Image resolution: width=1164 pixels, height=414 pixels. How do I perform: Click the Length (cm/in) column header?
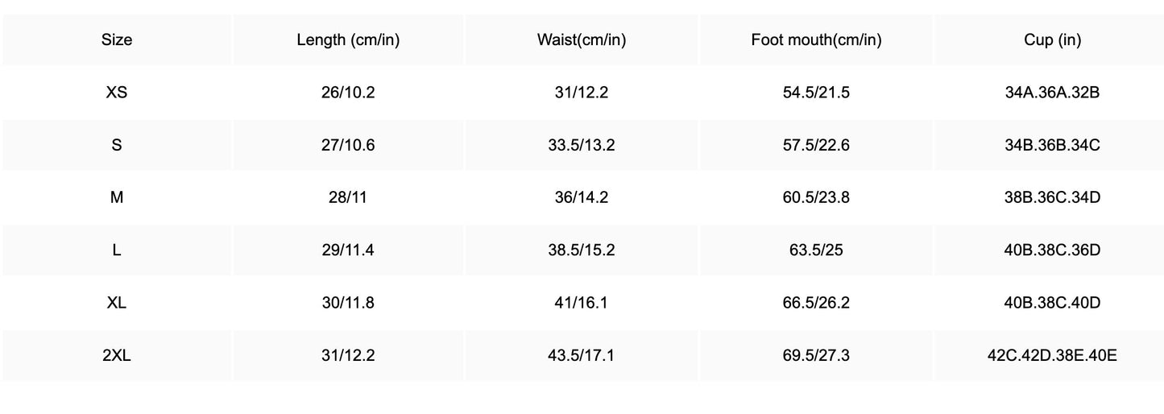tap(348, 40)
